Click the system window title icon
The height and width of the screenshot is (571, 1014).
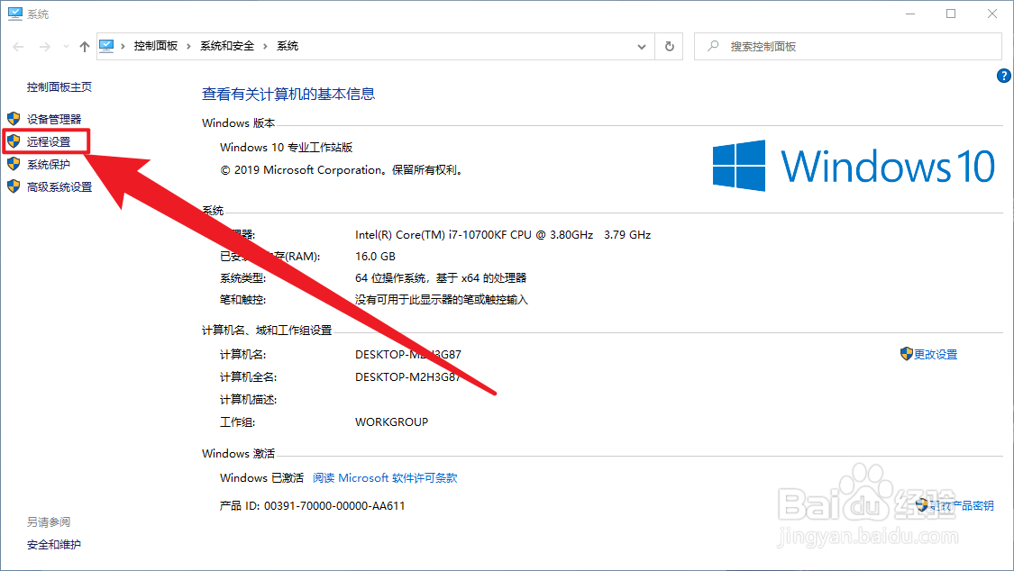point(15,14)
